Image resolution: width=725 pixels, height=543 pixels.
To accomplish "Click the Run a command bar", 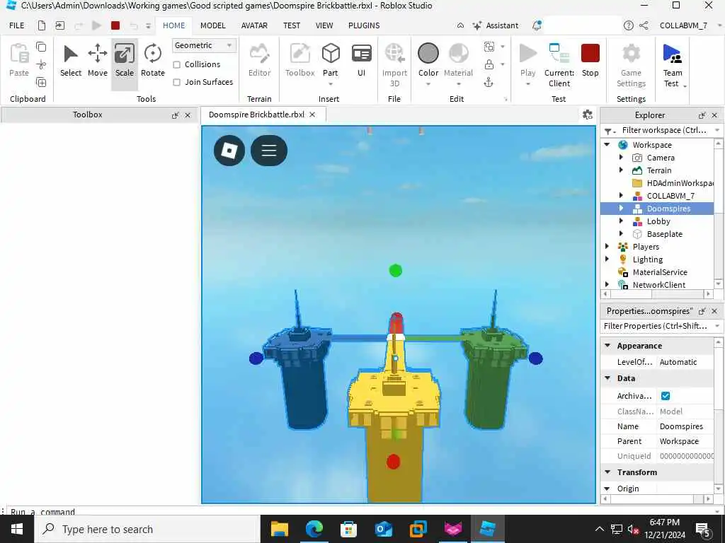I will pyautogui.click(x=360, y=512).
